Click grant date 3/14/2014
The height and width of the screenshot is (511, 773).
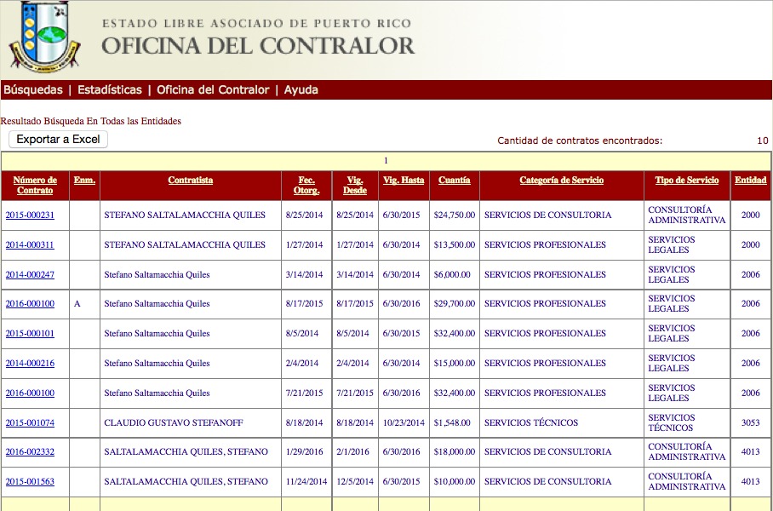pos(304,275)
